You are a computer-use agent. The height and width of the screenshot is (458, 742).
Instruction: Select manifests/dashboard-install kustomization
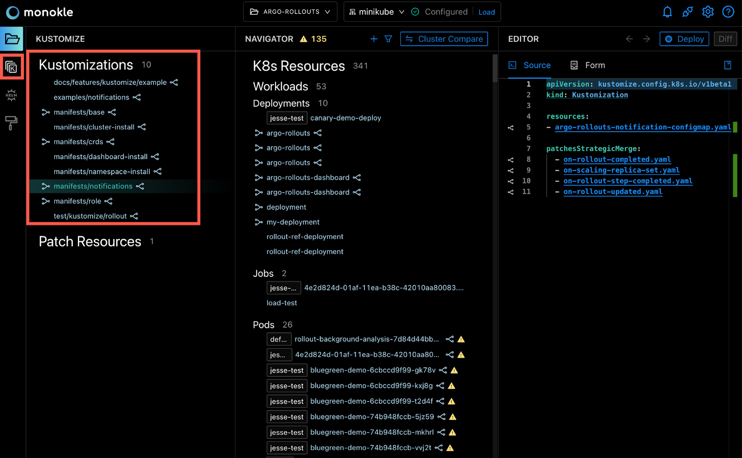101,157
